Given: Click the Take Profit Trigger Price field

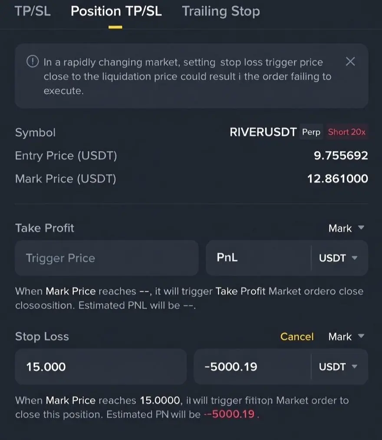Looking at the screenshot, I should (x=107, y=258).
